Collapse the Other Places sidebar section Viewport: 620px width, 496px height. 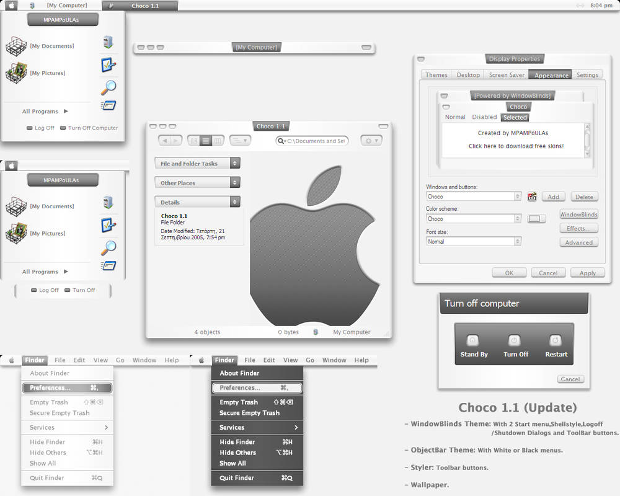[x=234, y=182]
